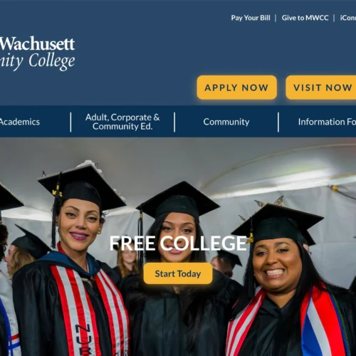Select the Community menu item

pyautogui.click(x=226, y=122)
